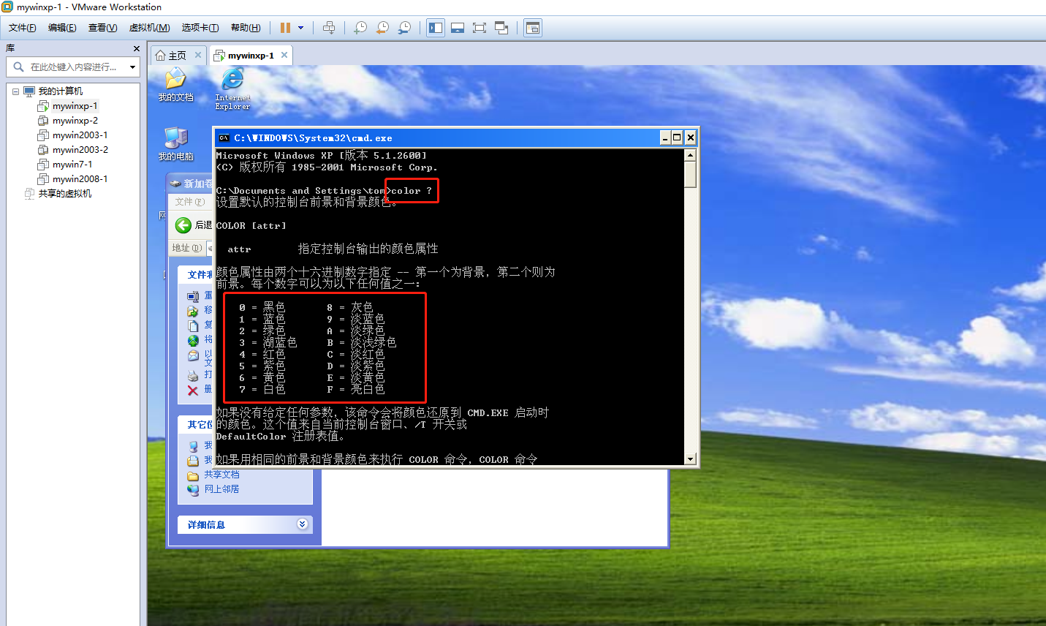Enter full screen mode icon
The image size is (1046, 626).
tap(480, 28)
